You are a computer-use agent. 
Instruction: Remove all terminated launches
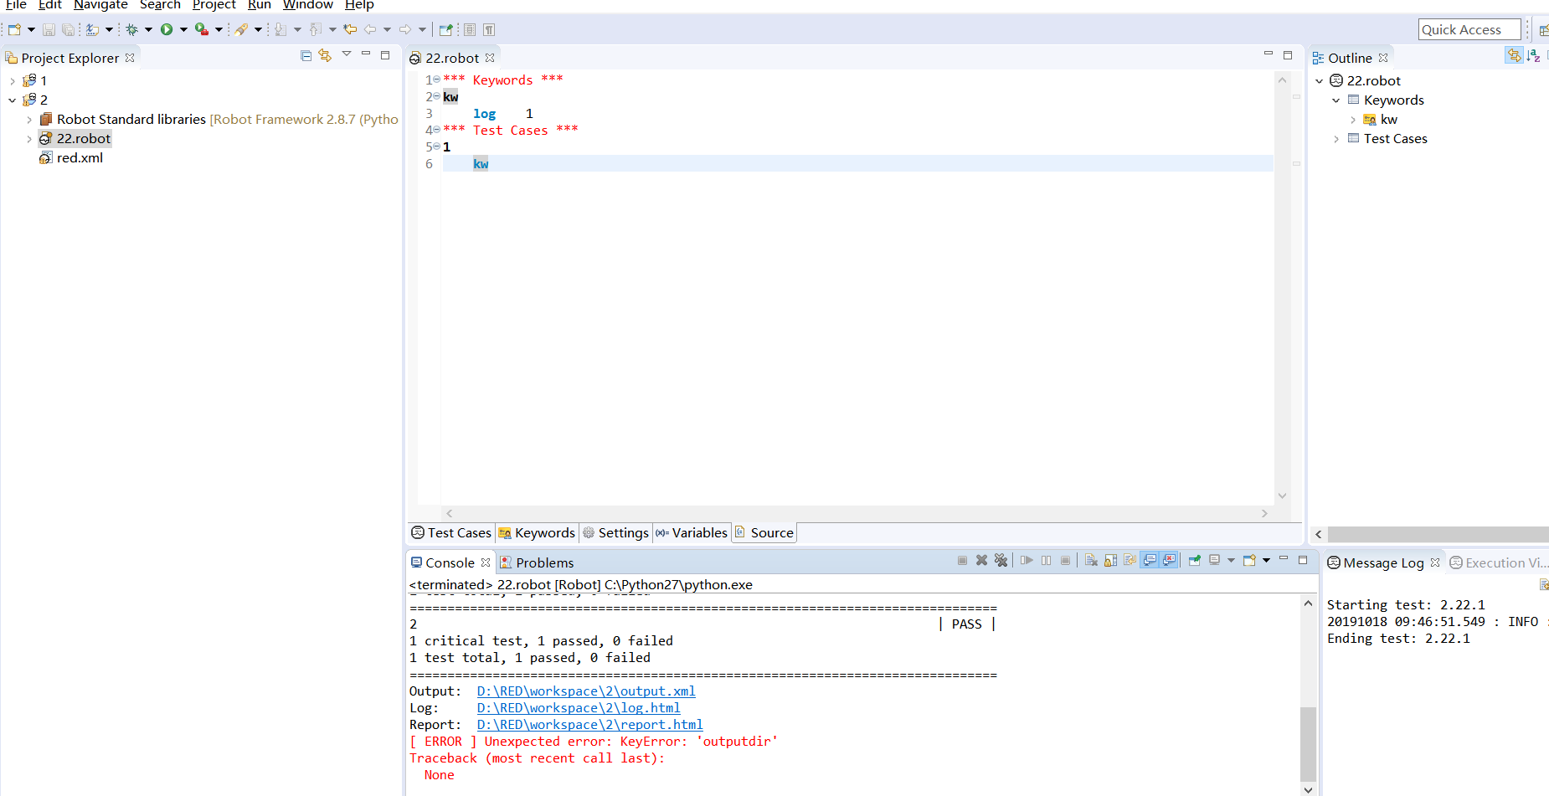pyautogui.click(x=1001, y=560)
